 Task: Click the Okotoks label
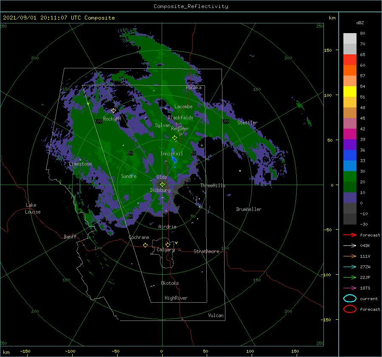tap(170, 283)
